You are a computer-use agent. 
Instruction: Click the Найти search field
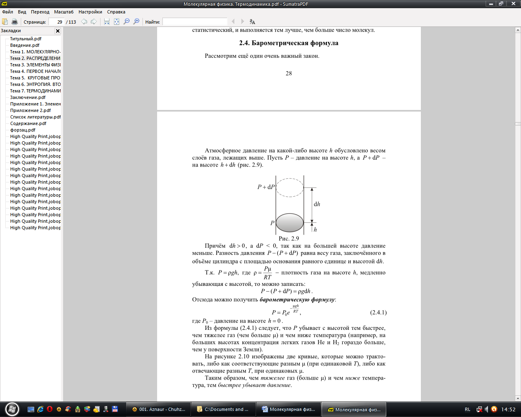[x=195, y=22]
